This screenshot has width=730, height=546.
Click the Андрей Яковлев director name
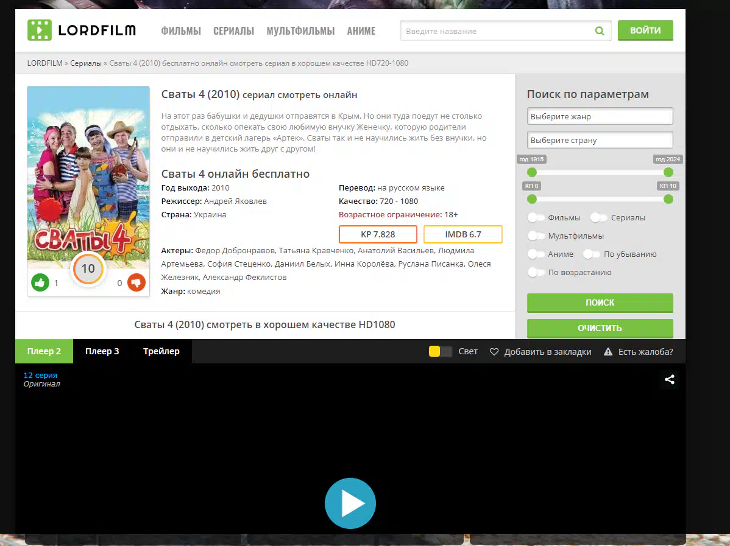tap(235, 201)
